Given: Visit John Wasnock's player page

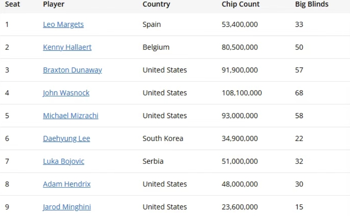Looking at the screenshot, I should point(66,93).
